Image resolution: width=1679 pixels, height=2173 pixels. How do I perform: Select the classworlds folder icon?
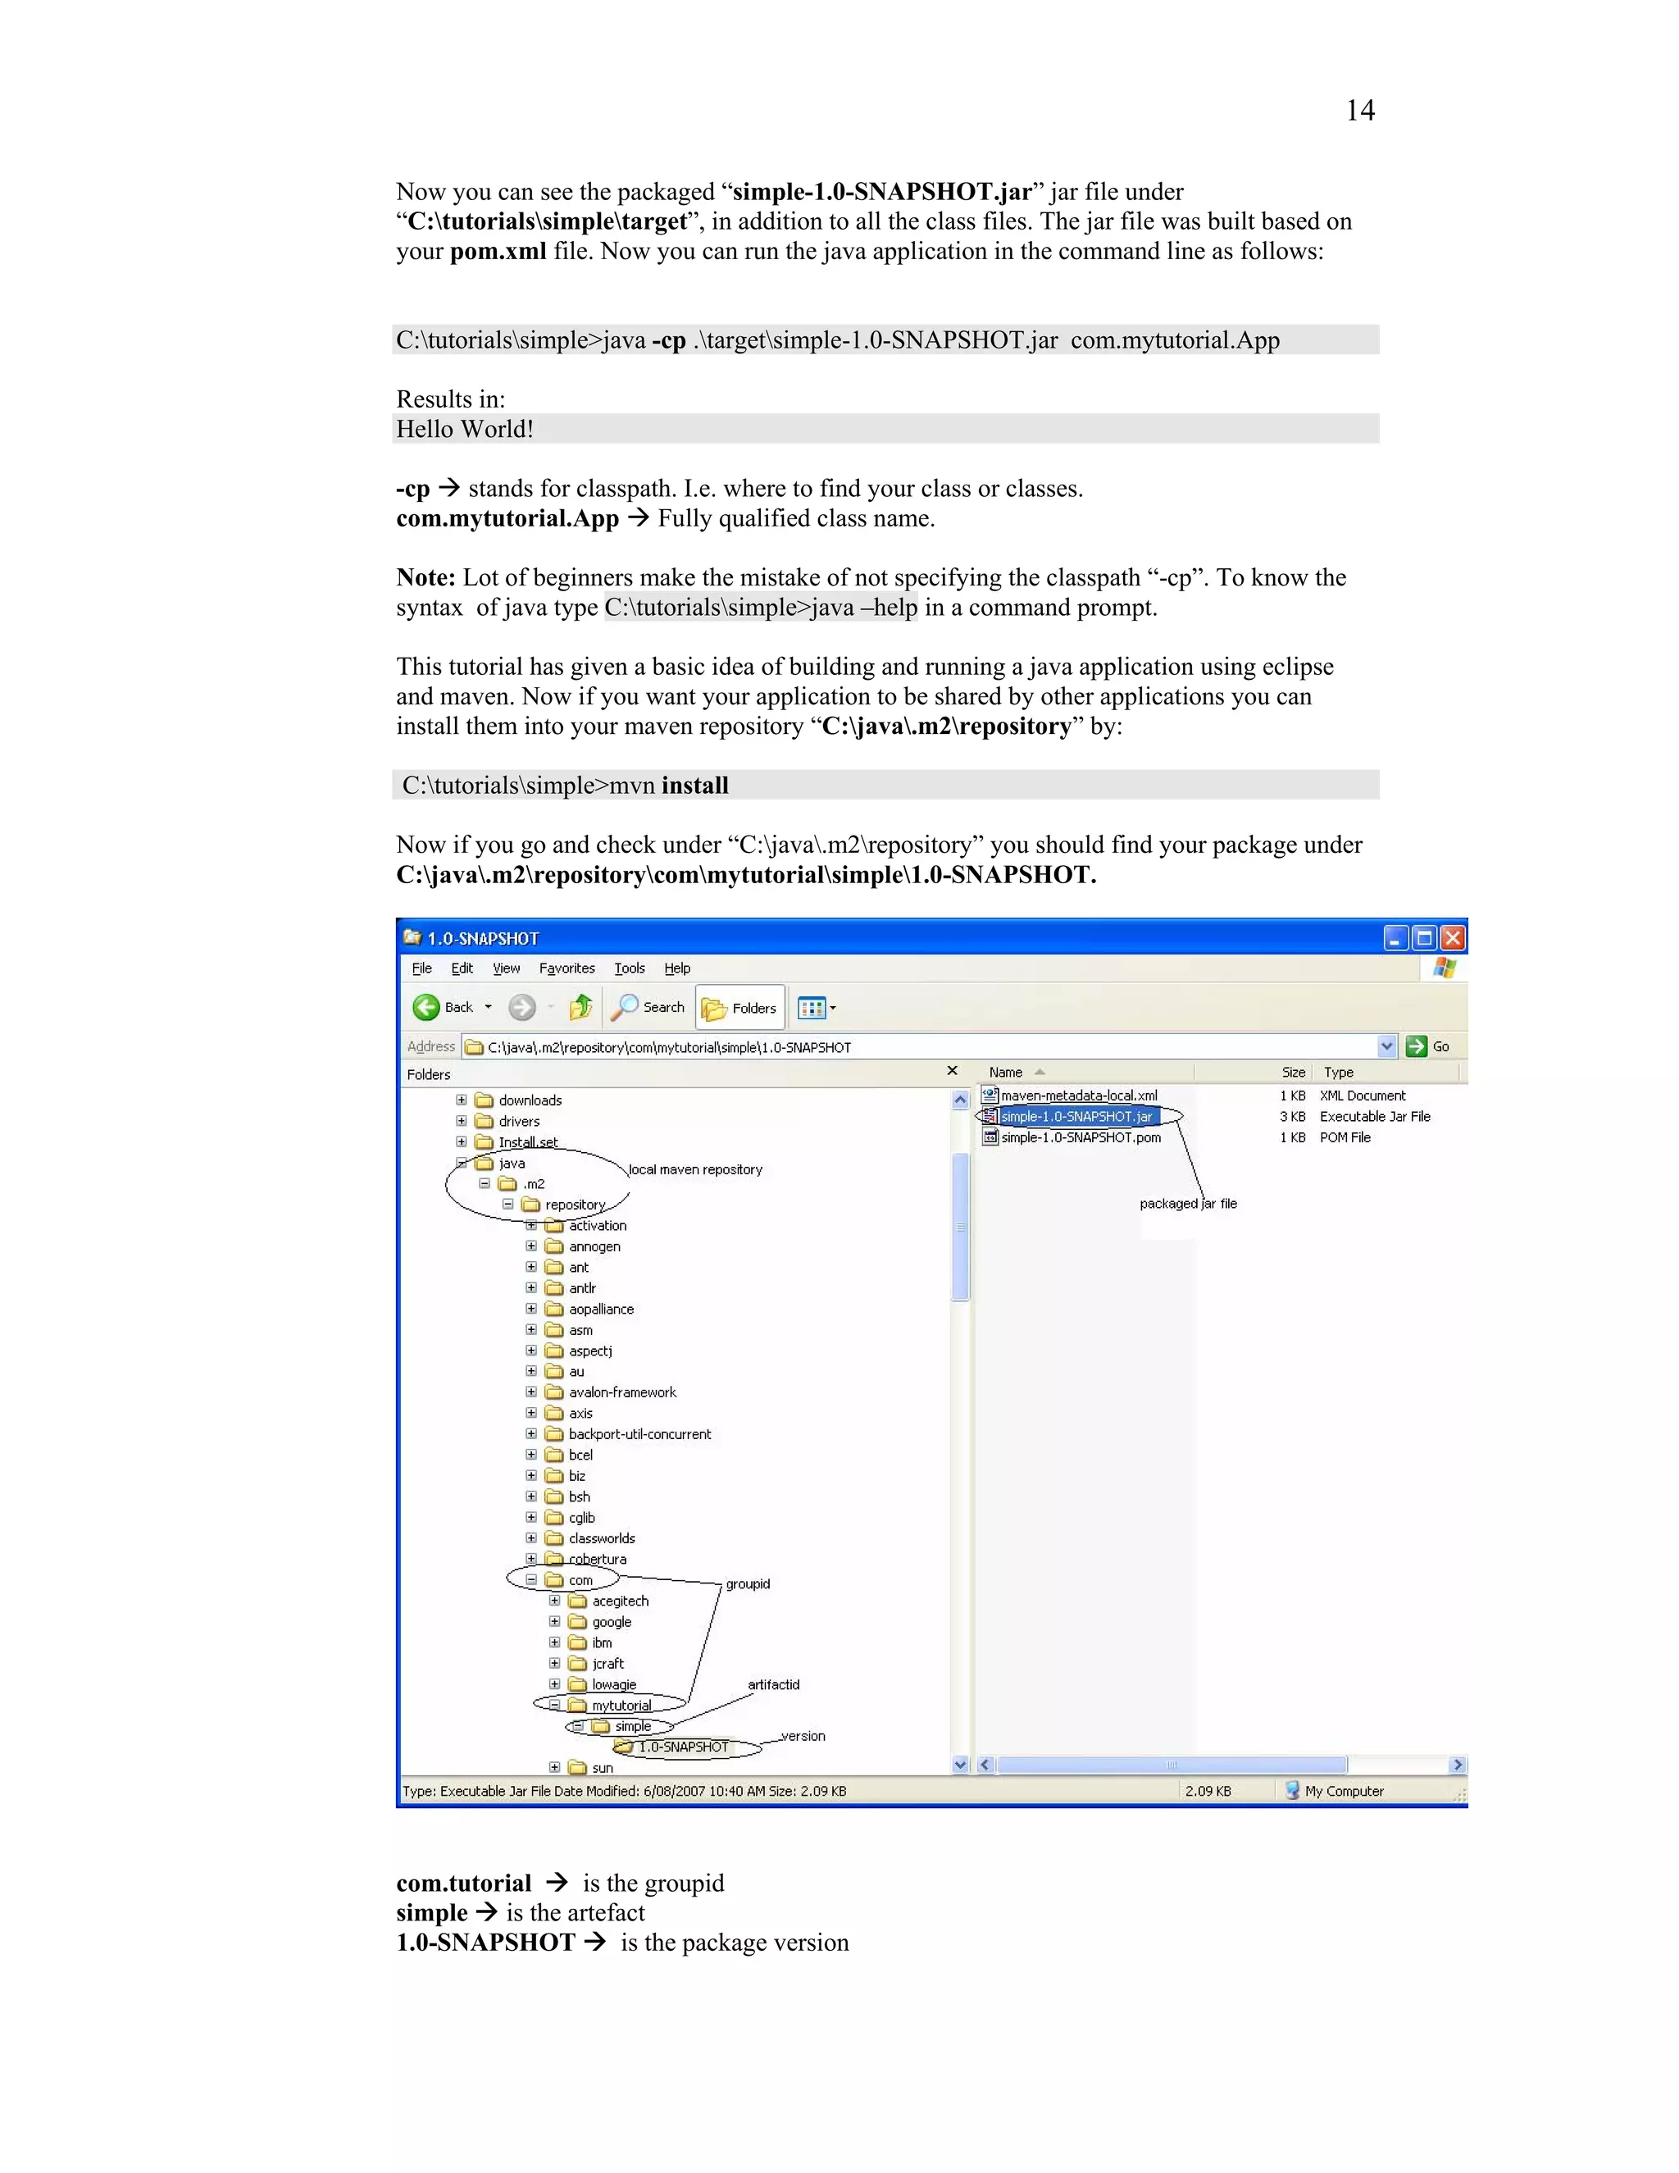(555, 1538)
